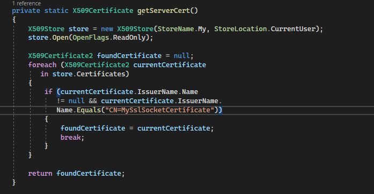This screenshot has width=374, height=194.
Task: Click the X509Certificate2 type before foundCertificate
Action: tap(60, 56)
